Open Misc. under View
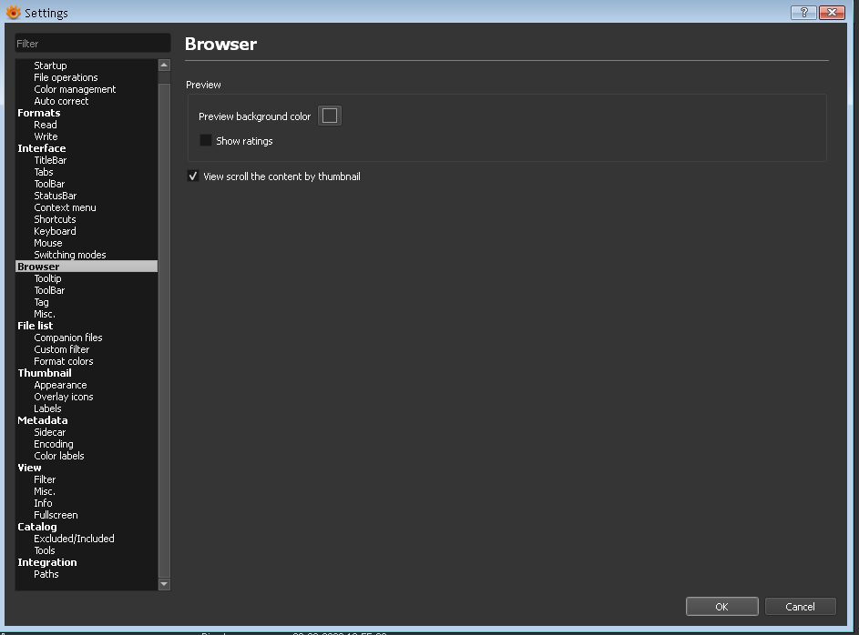This screenshot has height=635, width=859. [x=45, y=491]
